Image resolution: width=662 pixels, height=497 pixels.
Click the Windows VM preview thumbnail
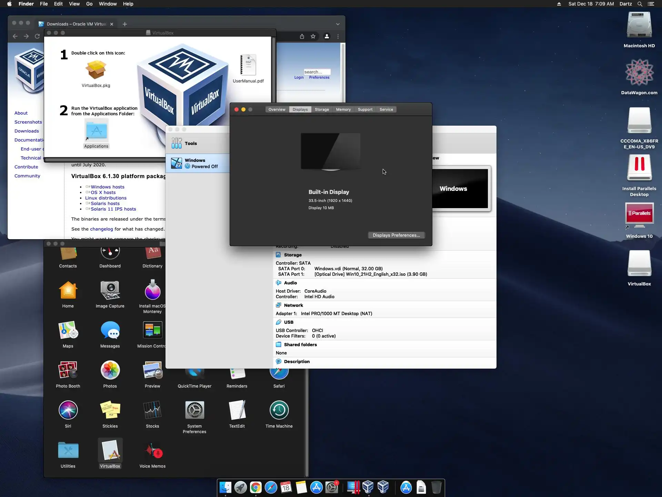[460, 188]
